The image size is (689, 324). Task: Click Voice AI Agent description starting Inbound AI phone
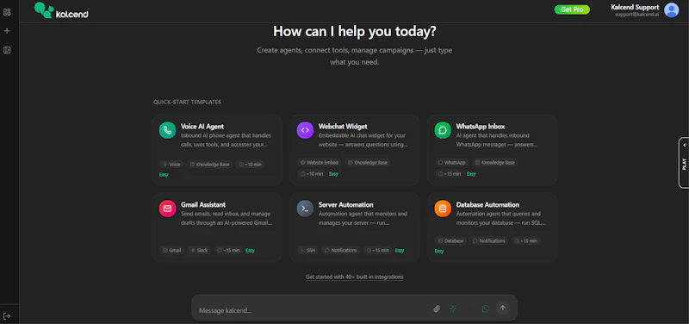pyautogui.click(x=226, y=140)
